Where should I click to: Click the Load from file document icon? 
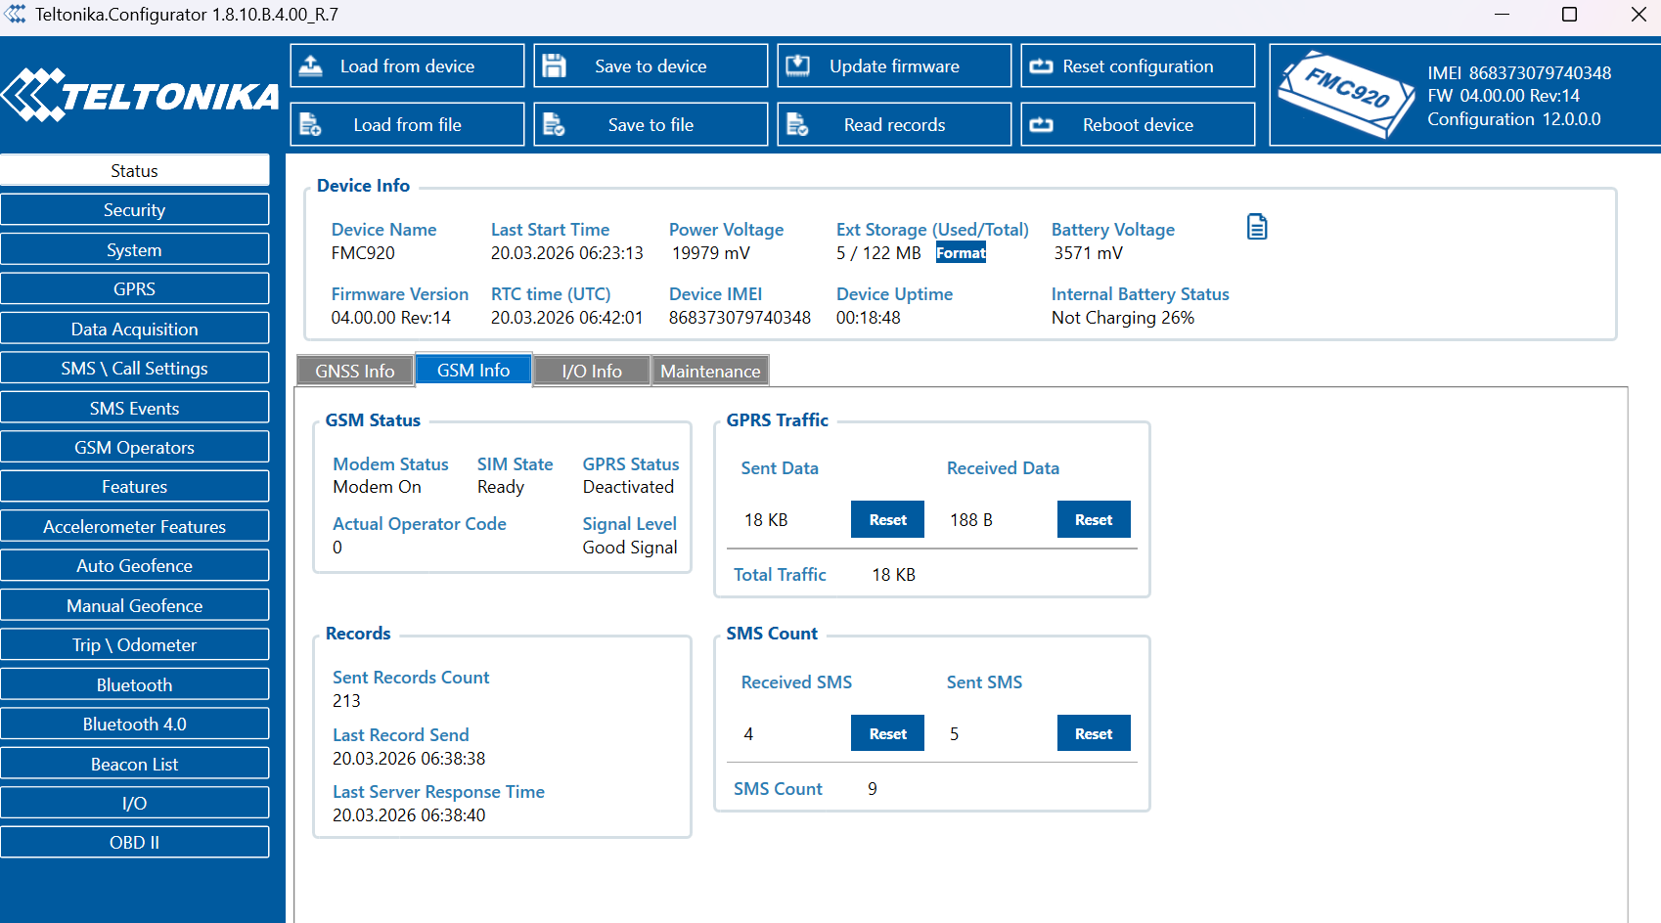pos(310,124)
